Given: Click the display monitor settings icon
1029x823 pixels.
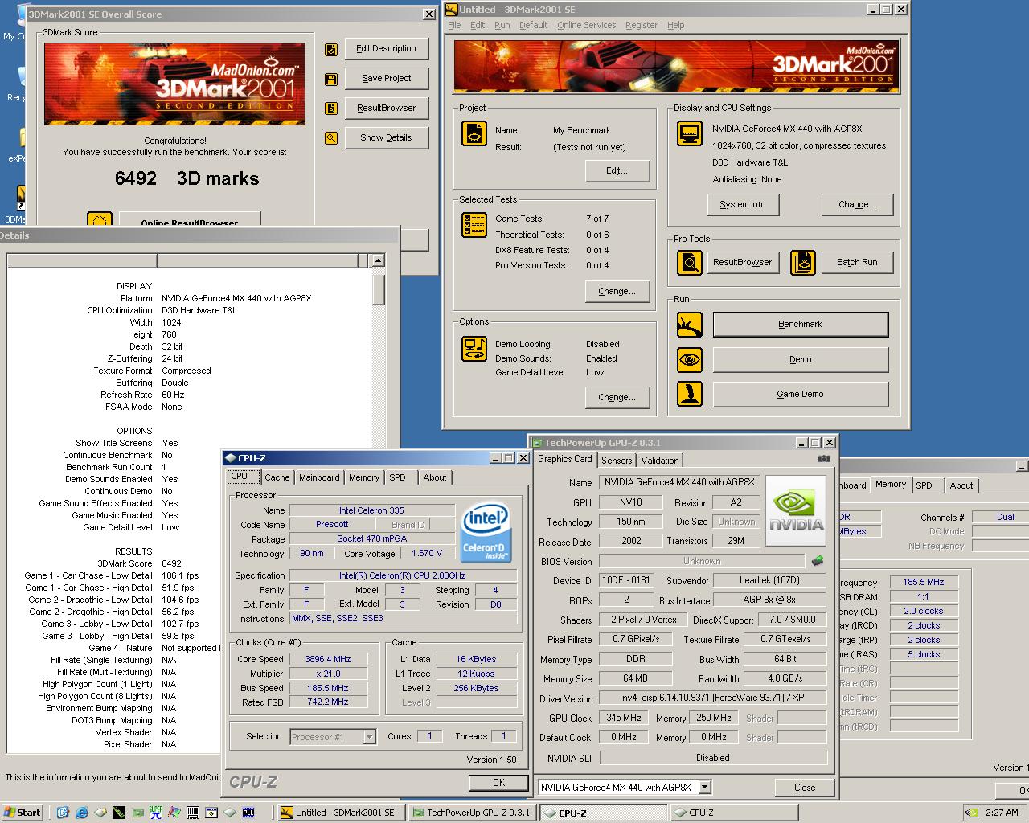Looking at the screenshot, I should point(690,133).
